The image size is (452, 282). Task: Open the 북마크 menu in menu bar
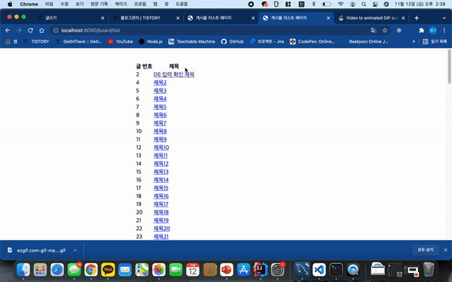point(121,4)
